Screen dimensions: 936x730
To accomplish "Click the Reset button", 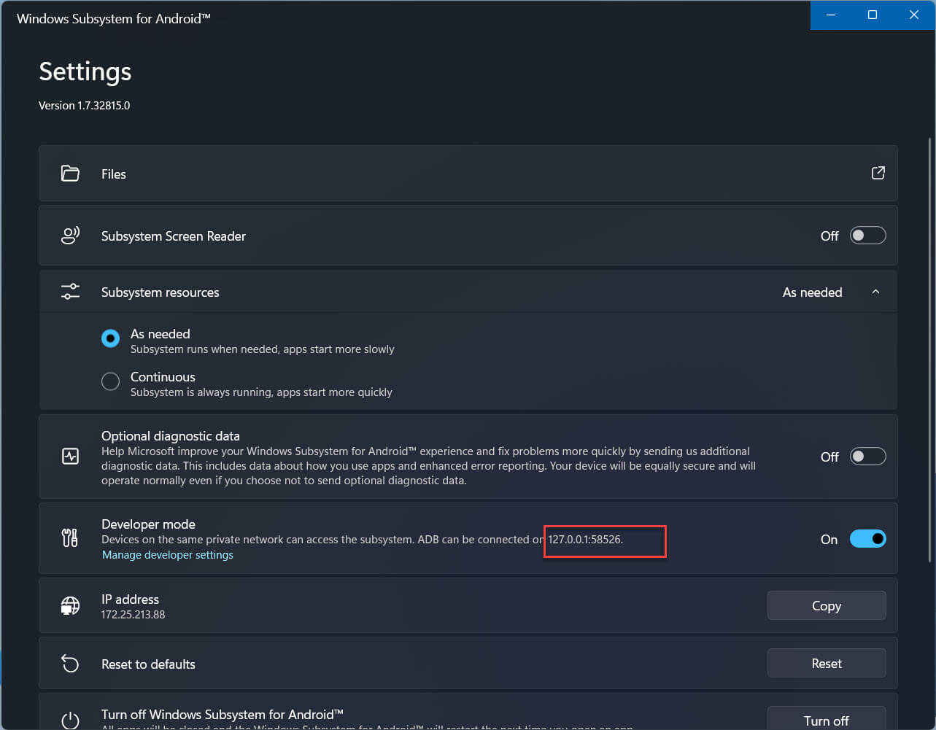I will (x=827, y=663).
